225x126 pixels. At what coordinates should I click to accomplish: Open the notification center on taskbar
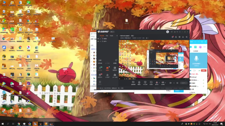point(222,124)
